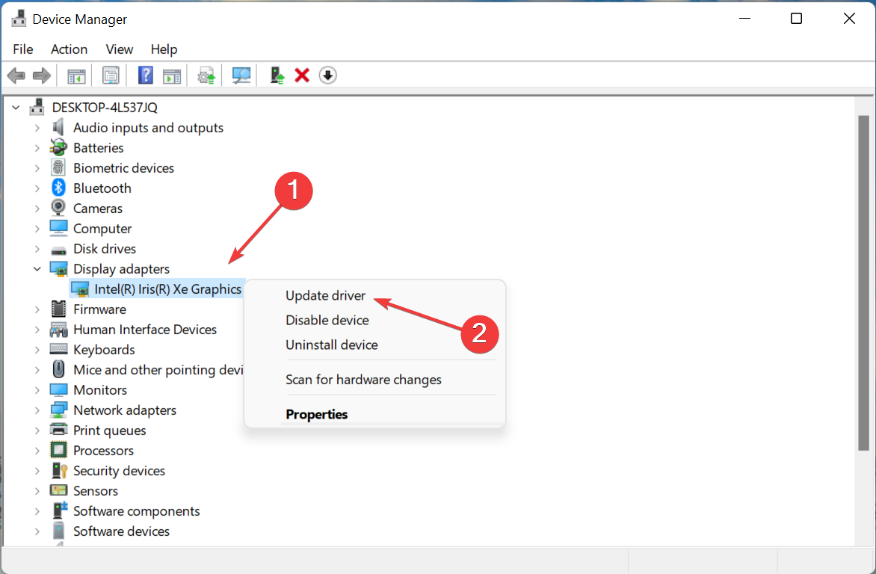876x574 pixels.
Task: Click the Show/Hide console tree icon
Action: (76, 75)
